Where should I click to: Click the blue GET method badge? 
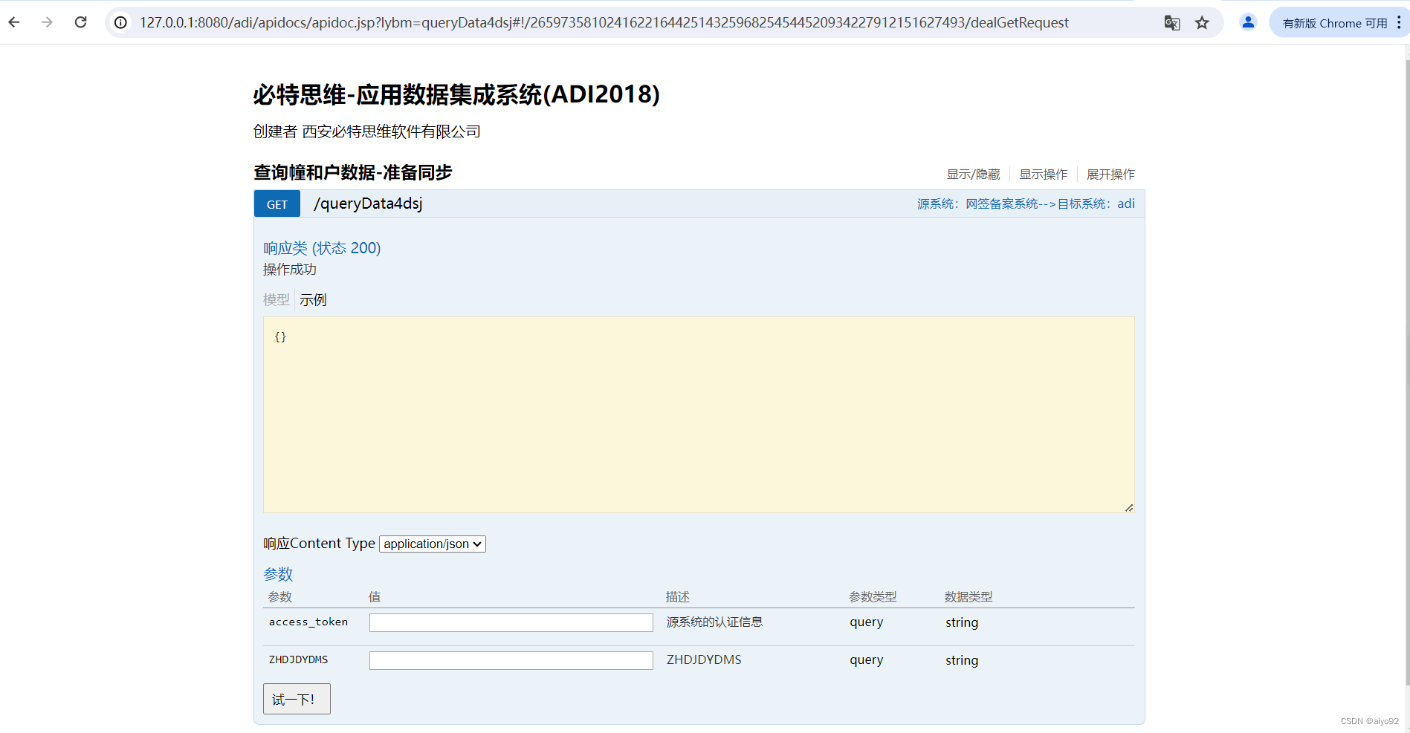pyautogui.click(x=277, y=204)
